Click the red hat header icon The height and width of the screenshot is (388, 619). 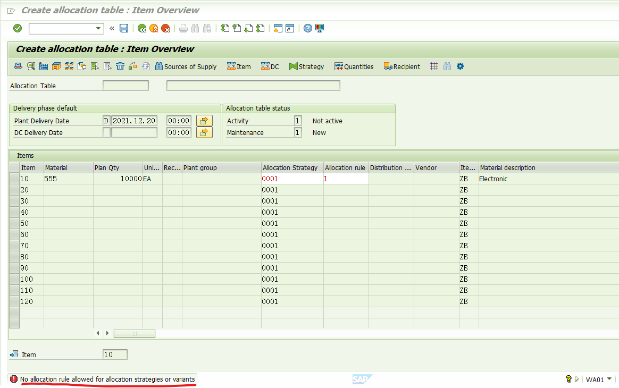click(x=18, y=66)
